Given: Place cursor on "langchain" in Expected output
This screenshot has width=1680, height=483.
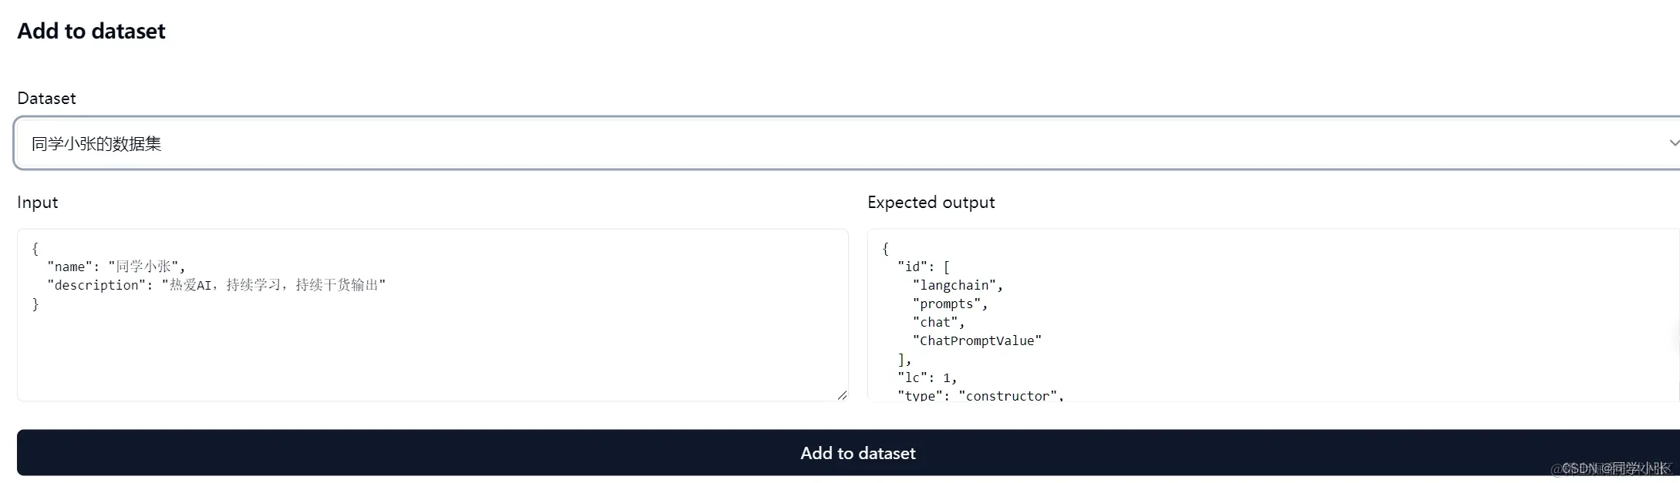Looking at the screenshot, I should pyautogui.click(x=957, y=285).
